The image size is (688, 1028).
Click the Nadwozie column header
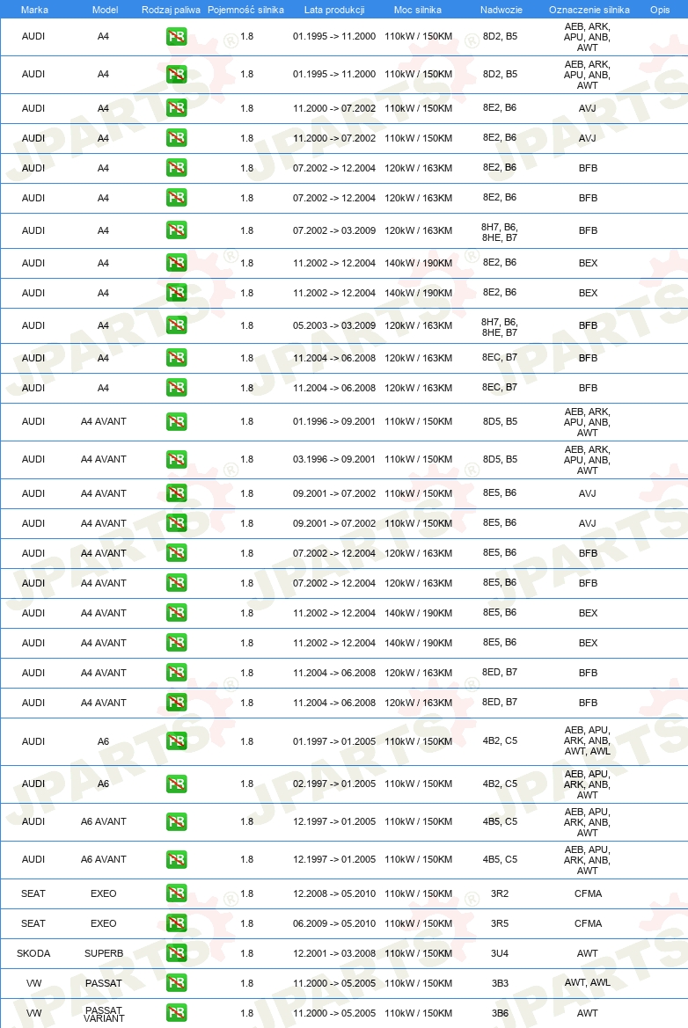501,10
